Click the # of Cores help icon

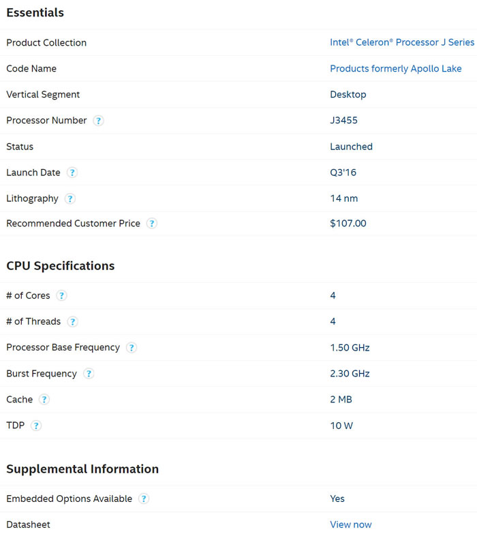click(61, 296)
